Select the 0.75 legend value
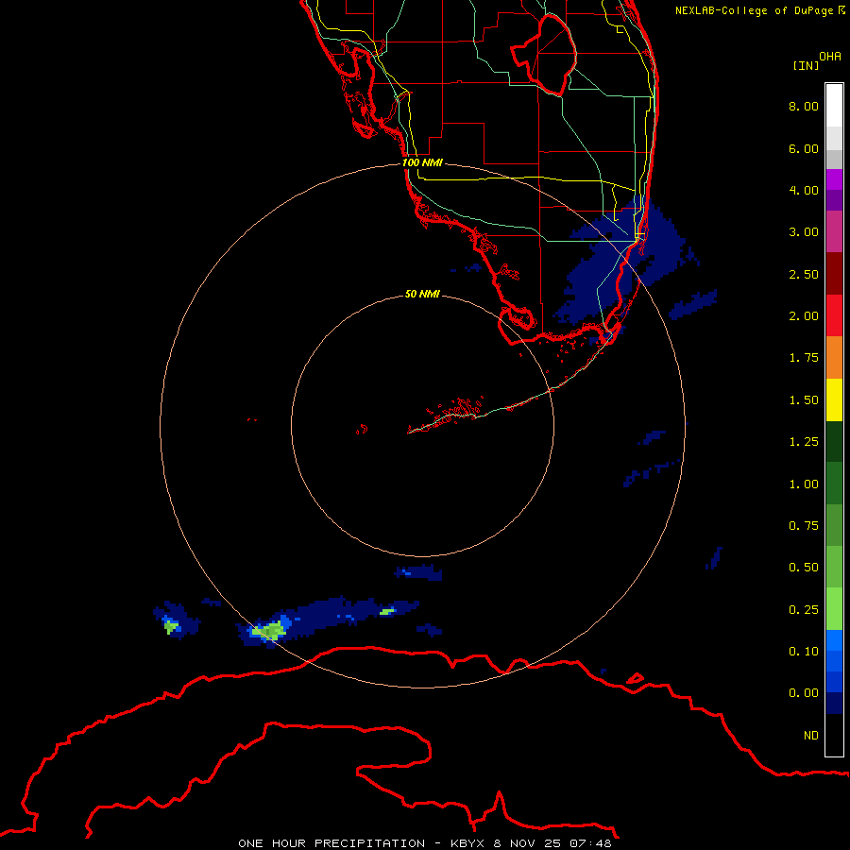Viewport: 850px width, 850px height. pos(804,526)
